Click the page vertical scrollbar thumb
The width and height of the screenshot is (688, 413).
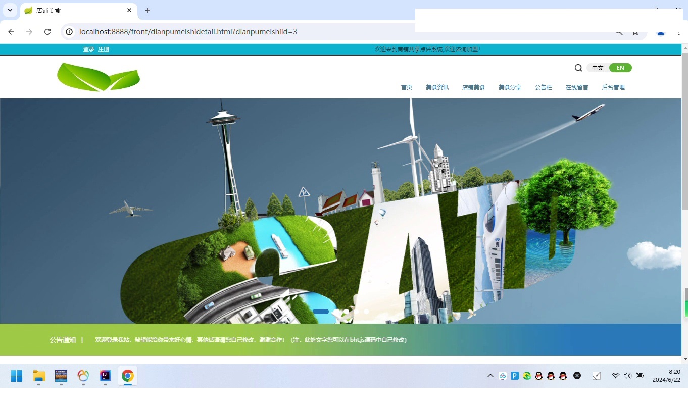click(x=685, y=130)
